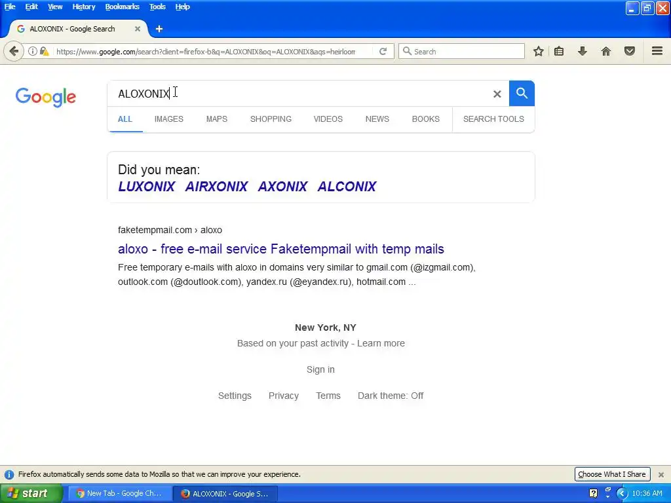Select the ALL search tab

(125, 119)
